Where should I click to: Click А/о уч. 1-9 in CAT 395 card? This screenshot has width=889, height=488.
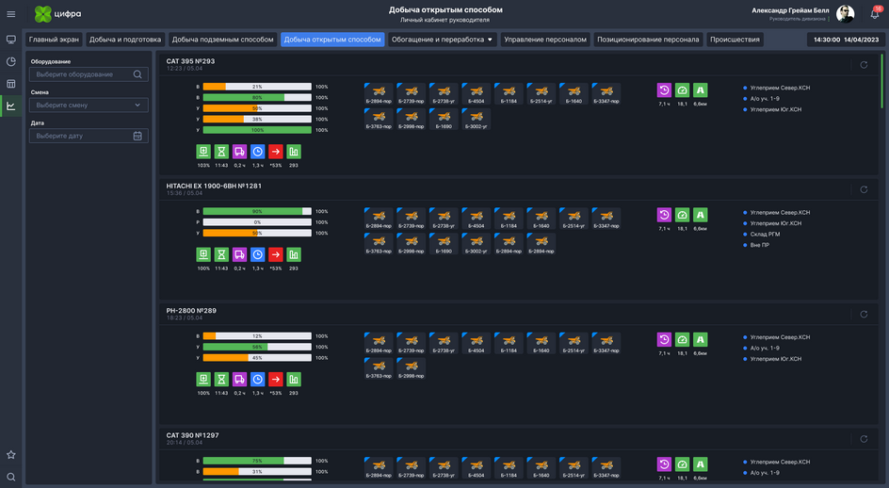tap(765, 99)
